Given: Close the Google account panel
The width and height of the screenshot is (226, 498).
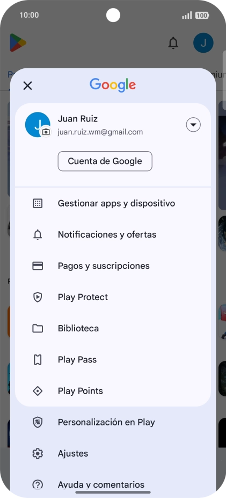Looking at the screenshot, I should (27, 86).
